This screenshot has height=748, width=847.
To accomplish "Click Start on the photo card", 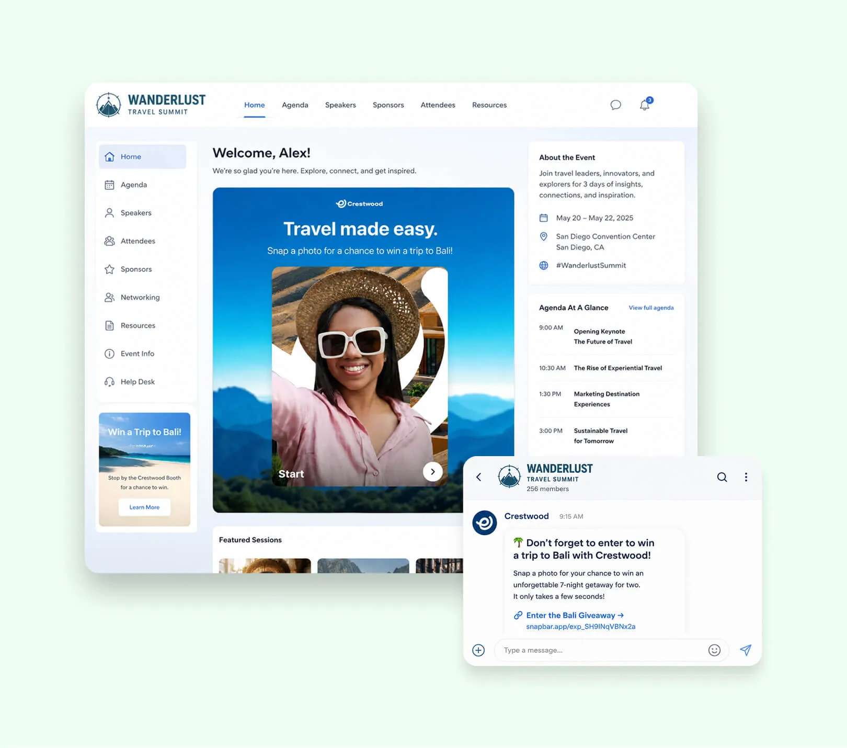I will pyautogui.click(x=291, y=474).
